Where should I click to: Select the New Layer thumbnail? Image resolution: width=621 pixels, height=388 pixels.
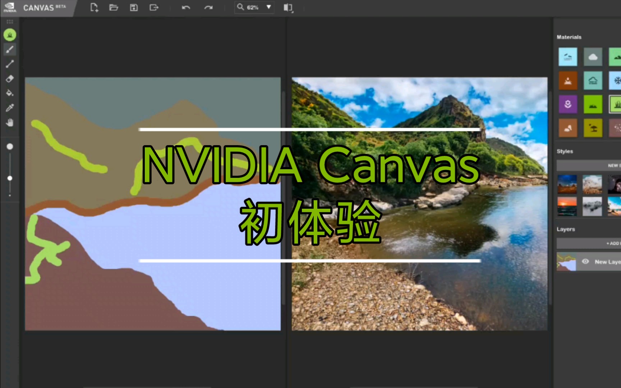(x=566, y=262)
